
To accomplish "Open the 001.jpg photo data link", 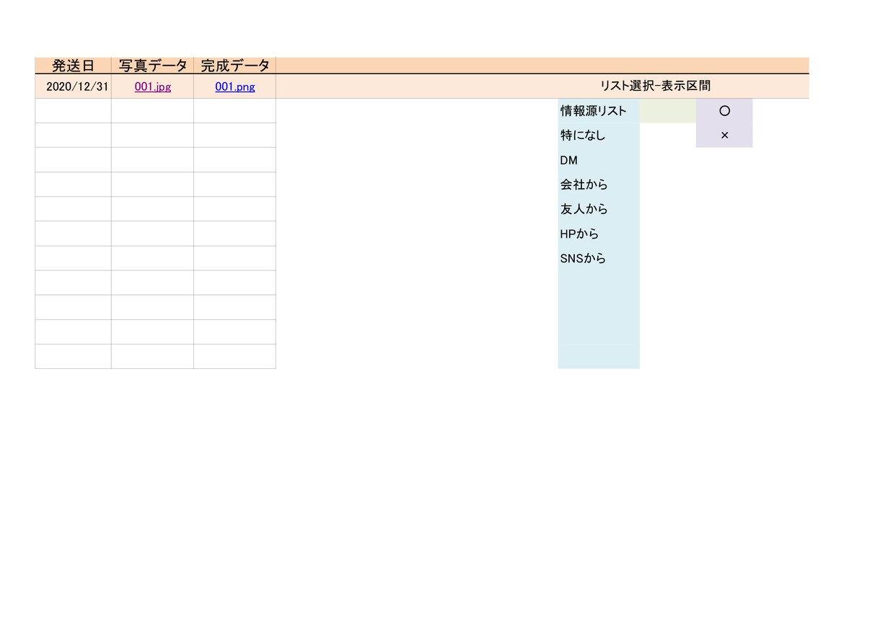I will 153,87.
